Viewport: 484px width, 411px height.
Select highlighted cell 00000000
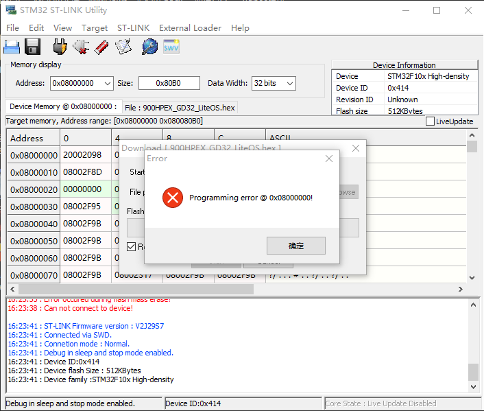point(86,189)
